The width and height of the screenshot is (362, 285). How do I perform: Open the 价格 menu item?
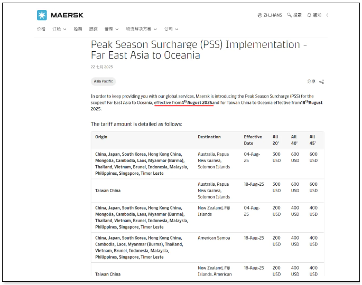pos(41,29)
